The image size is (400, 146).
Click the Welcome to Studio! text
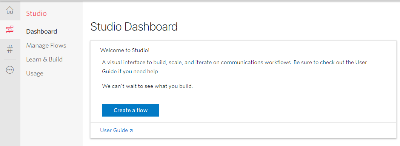point(125,50)
